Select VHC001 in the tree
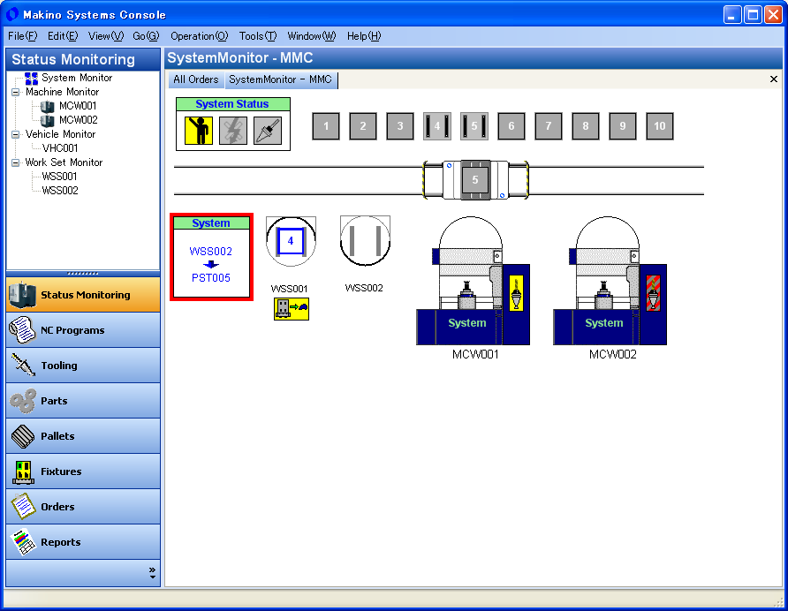 [x=60, y=148]
